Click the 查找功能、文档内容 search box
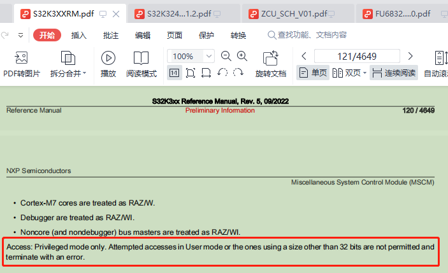Image resolution: width=448 pixels, height=273 pixels. (x=307, y=35)
